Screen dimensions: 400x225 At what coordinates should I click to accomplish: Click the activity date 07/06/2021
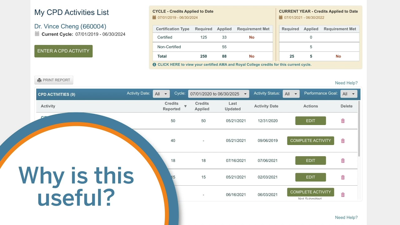[267, 161]
